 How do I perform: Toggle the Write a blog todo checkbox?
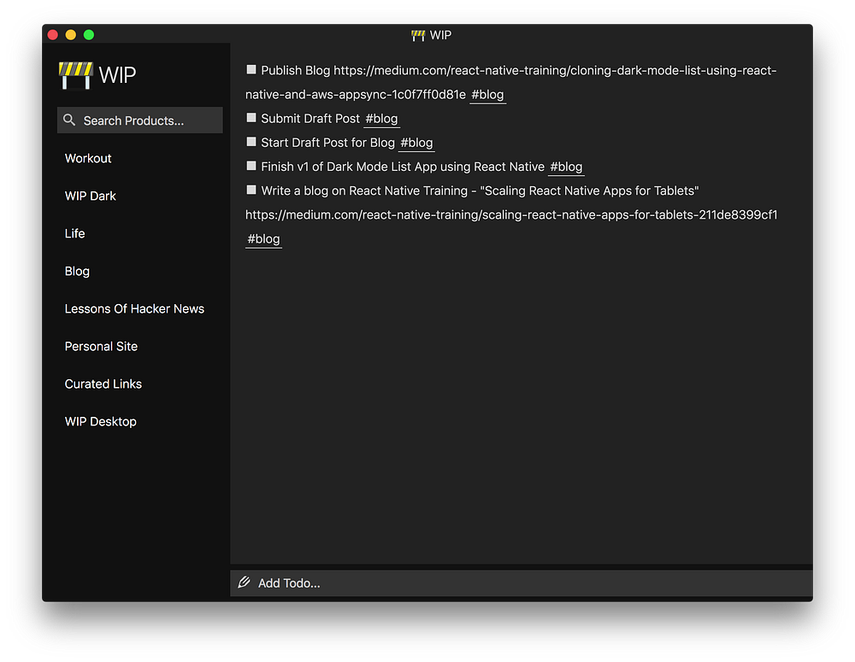click(x=251, y=190)
